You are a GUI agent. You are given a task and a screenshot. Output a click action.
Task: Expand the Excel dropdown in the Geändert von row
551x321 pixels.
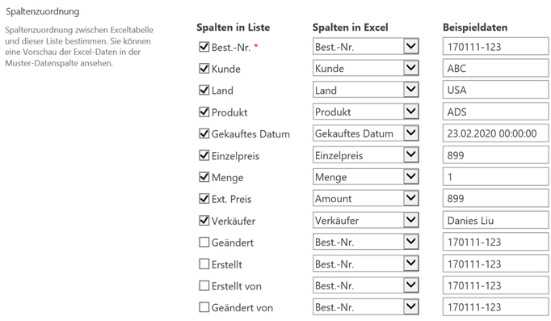(x=365, y=307)
